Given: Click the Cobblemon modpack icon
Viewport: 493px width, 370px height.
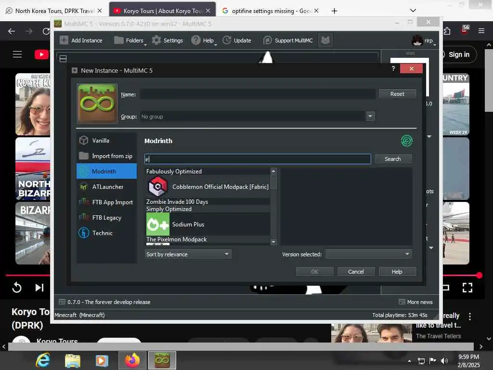Looking at the screenshot, I should [x=157, y=186].
